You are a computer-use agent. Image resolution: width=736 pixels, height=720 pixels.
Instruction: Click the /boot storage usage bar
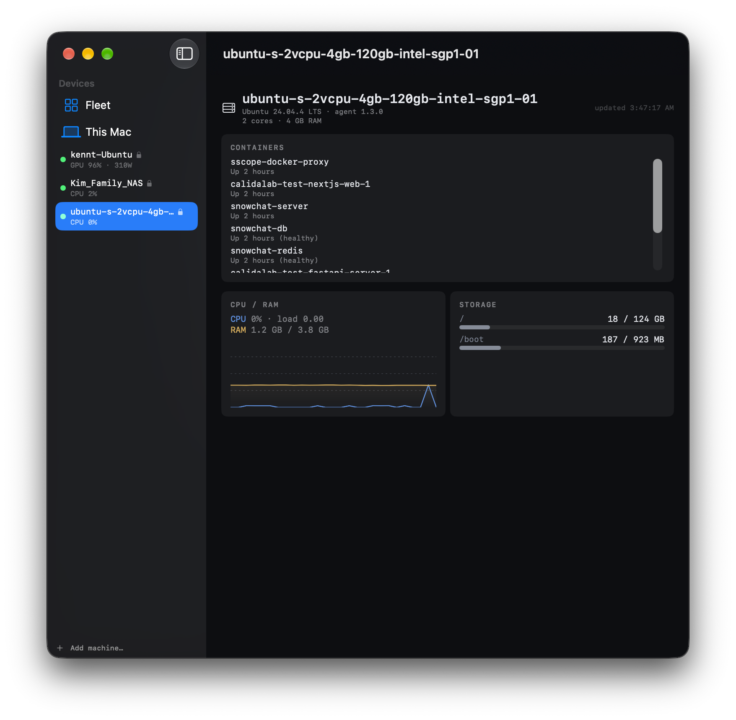pyautogui.click(x=562, y=348)
